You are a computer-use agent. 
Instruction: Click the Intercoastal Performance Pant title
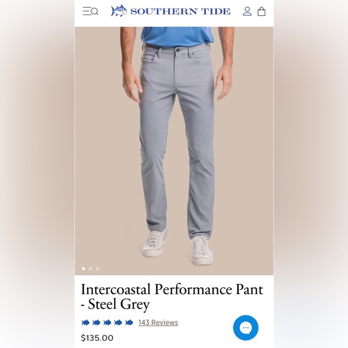172,290
